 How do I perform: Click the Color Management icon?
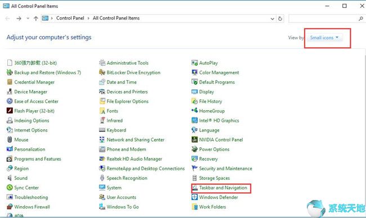194,72
